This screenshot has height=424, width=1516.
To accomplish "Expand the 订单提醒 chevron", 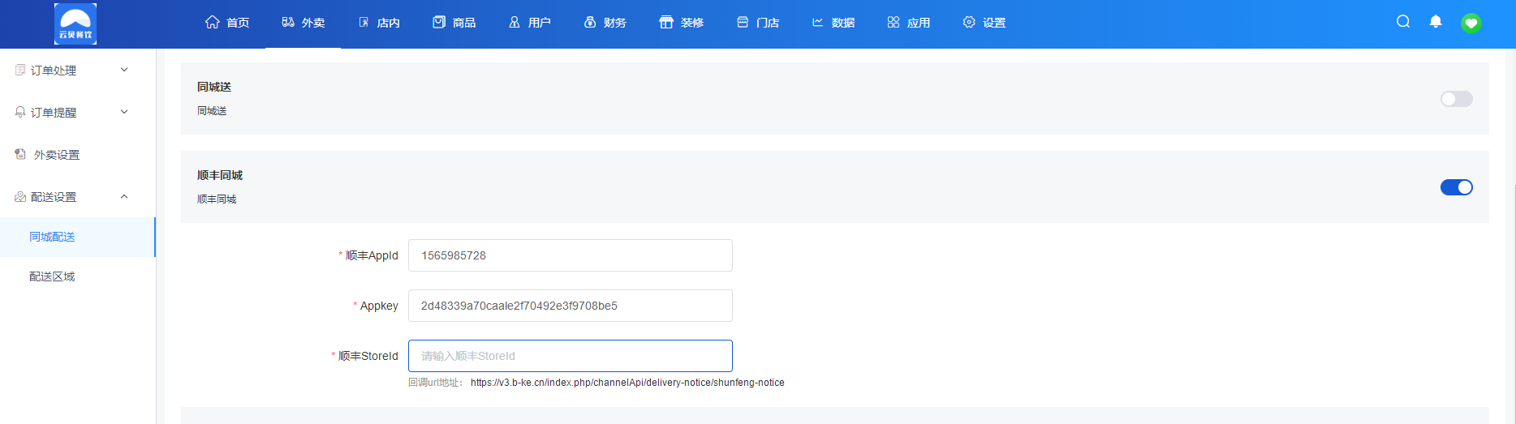I will pyautogui.click(x=124, y=112).
